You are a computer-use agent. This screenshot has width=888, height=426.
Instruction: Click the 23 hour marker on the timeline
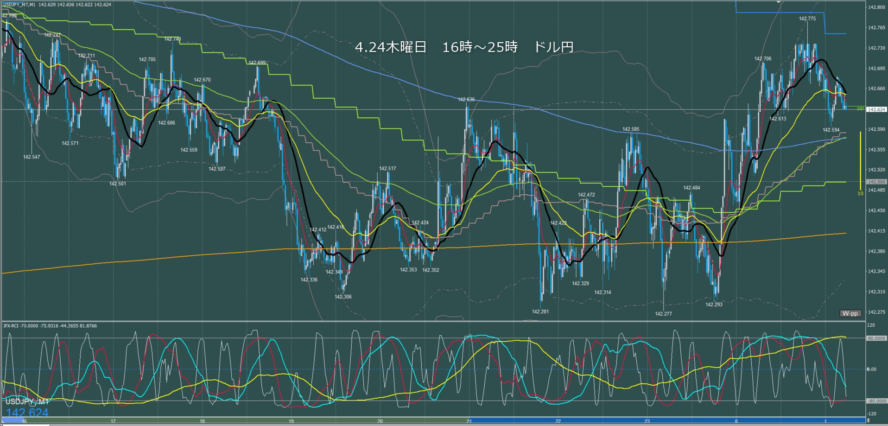tap(647, 421)
